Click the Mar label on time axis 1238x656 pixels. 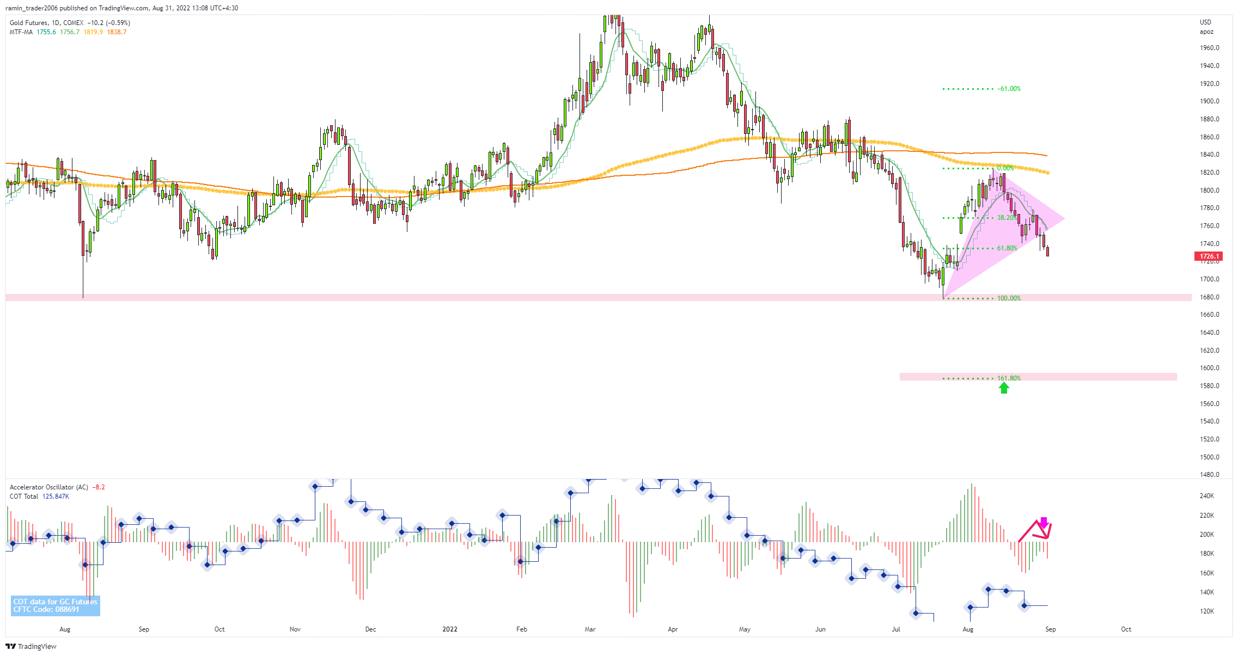click(x=590, y=629)
